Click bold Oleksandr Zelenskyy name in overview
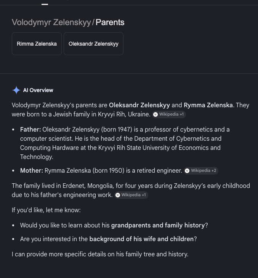The image size is (258, 278). pos(139,105)
